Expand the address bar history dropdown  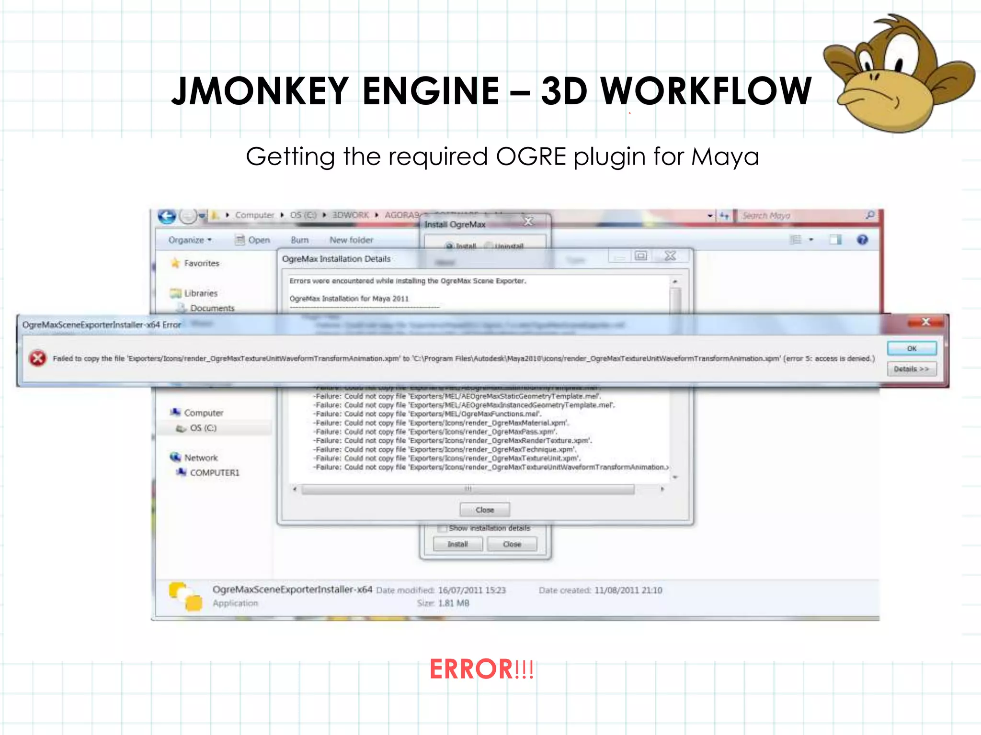coord(710,216)
